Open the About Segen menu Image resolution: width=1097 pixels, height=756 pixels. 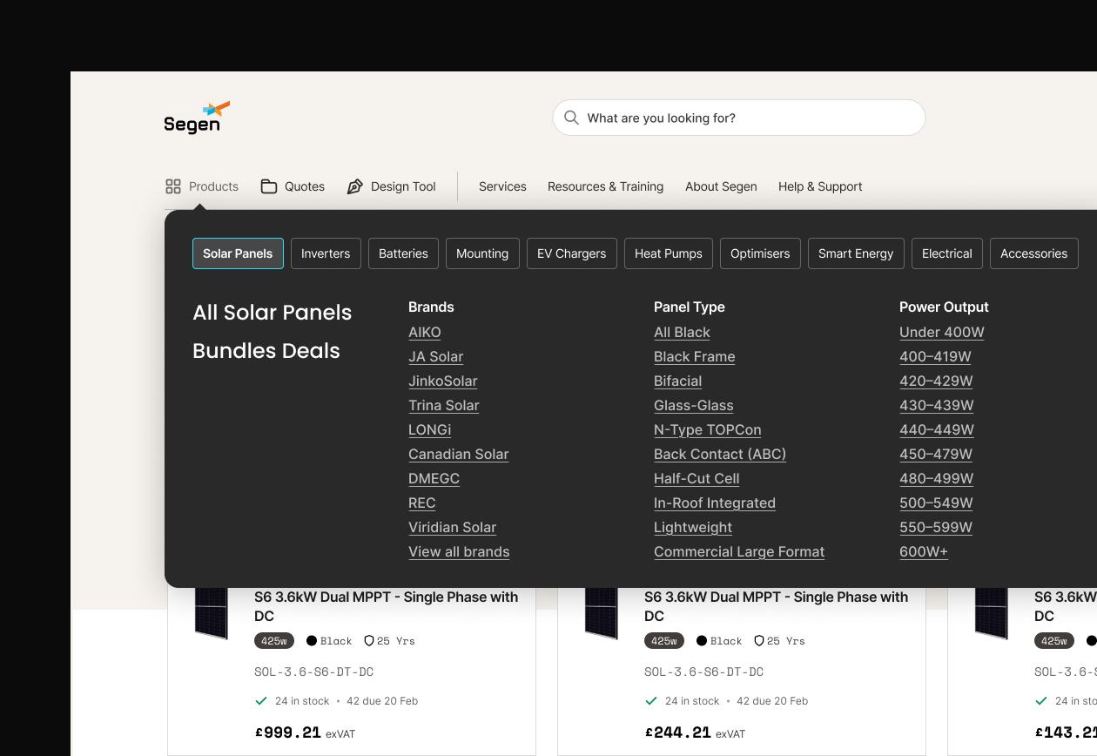[x=721, y=186]
